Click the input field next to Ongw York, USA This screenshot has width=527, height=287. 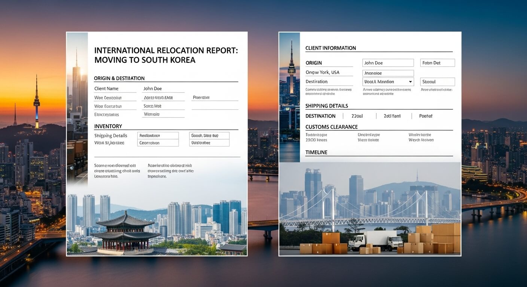tap(388, 73)
